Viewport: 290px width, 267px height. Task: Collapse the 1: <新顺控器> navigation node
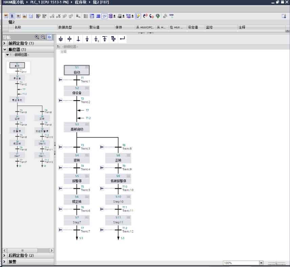[7, 55]
